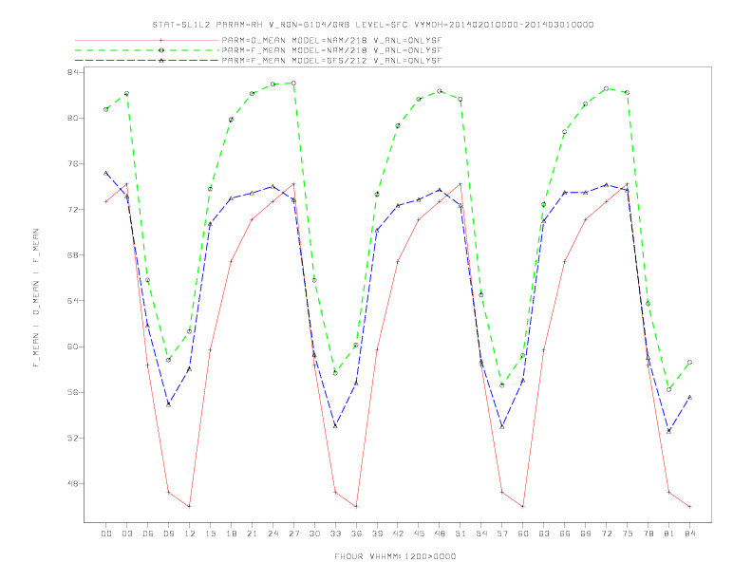Click x-axis forecast hour label 57
Image resolution: width=752 pixels, height=581 pixels.
point(502,534)
